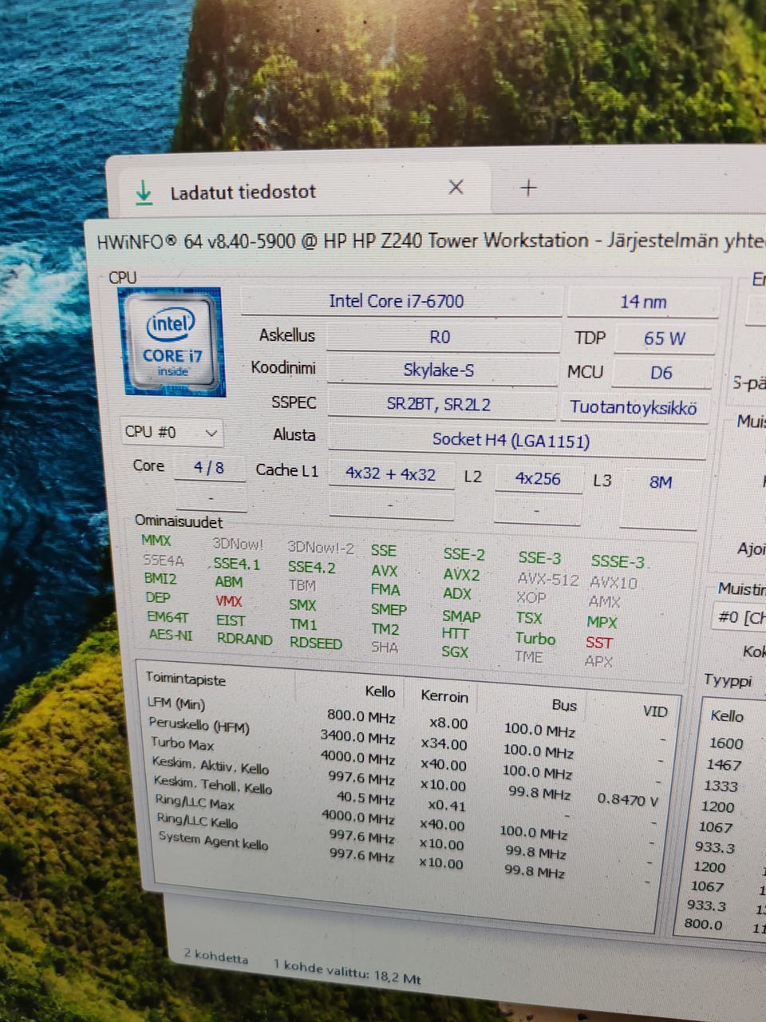Click the 1600 memory clock entry
Viewport: 766px width, 1022px height.
(x=725, y=743)
